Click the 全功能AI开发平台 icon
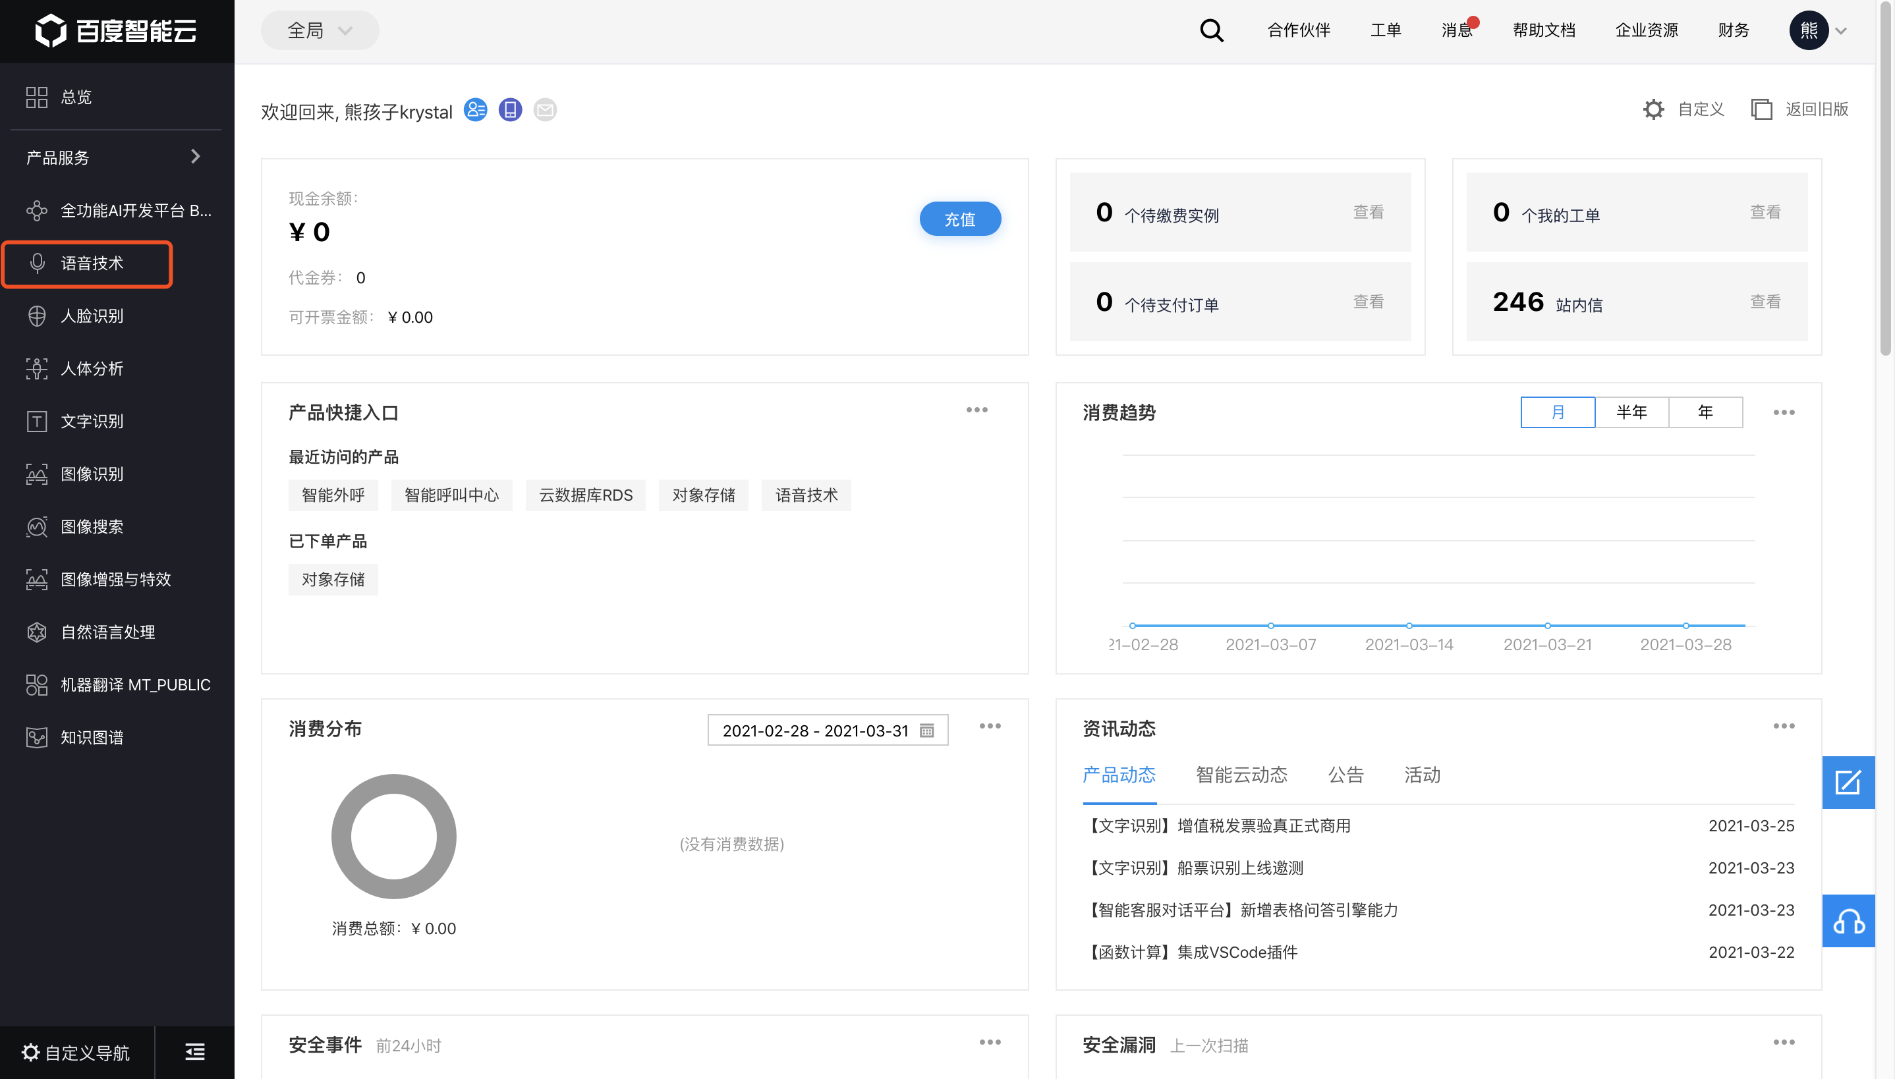The height and width of the screenshot is (1079, 1895). click(x=36, y=211)
